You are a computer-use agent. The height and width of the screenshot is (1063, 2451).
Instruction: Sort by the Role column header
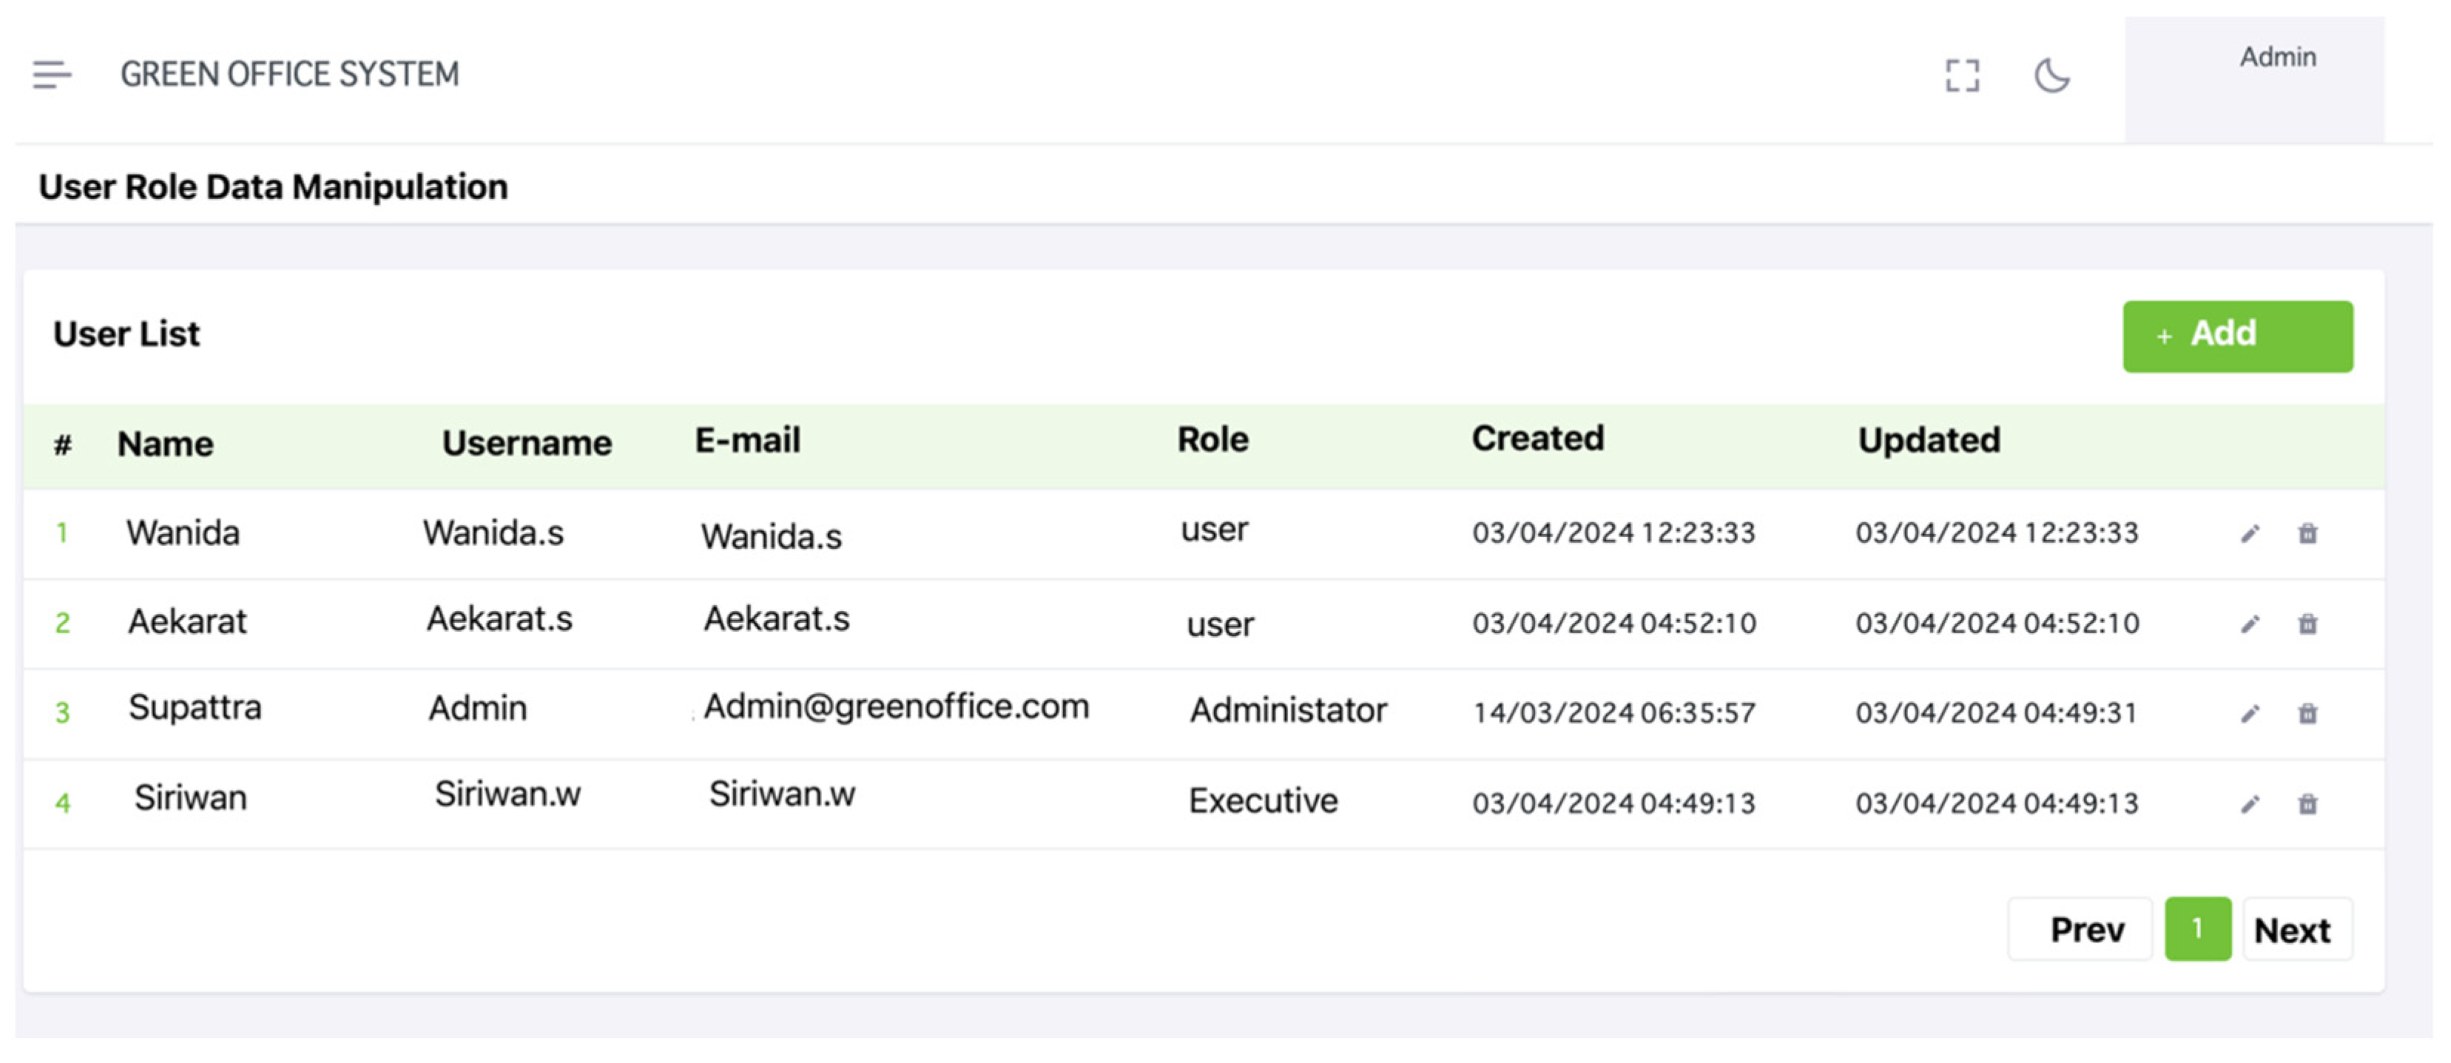point(1212,439)
